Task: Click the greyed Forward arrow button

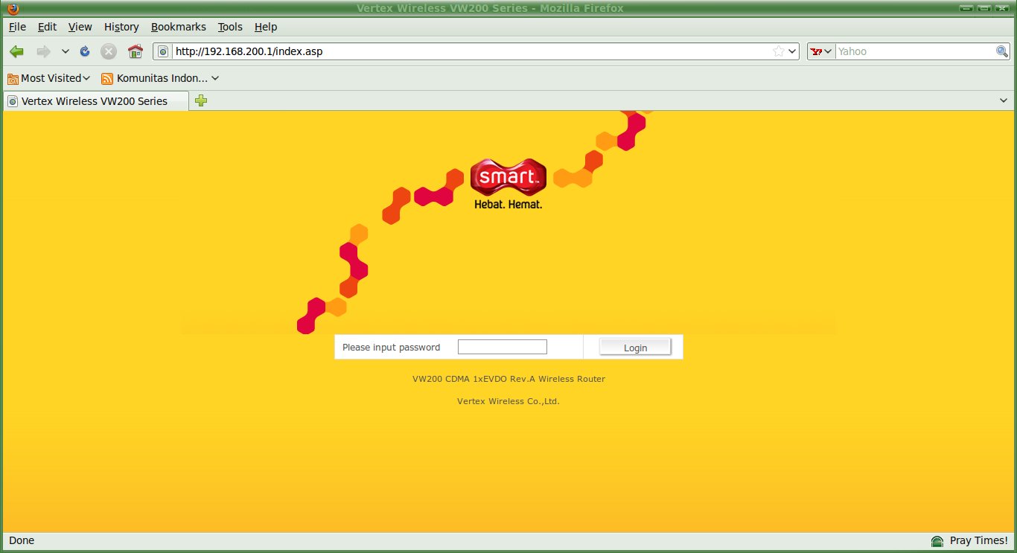Action: point(43,51)
